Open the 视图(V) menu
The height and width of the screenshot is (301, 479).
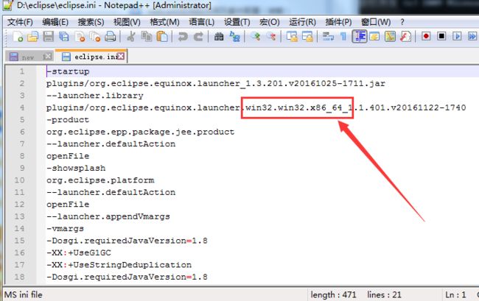[x=127, y=22]
